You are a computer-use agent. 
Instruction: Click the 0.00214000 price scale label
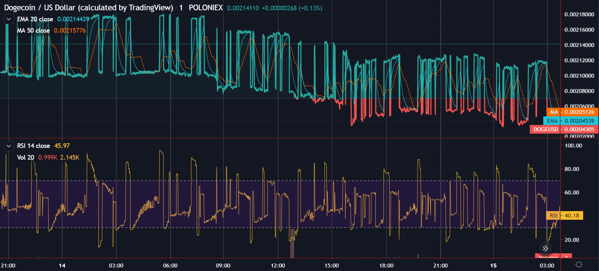click(579, 45)
